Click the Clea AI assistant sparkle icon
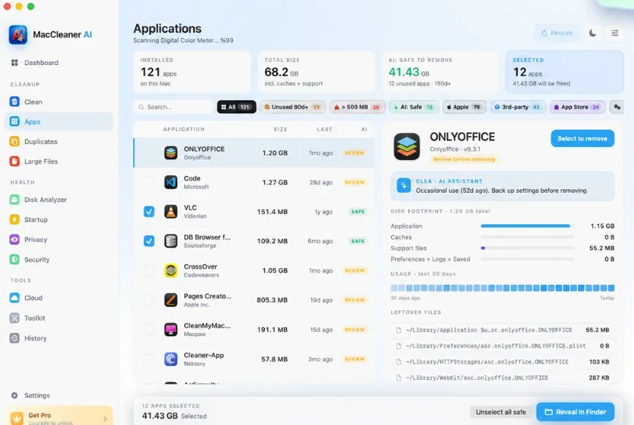Screen dimensions: 634x425 coord(404,185)
